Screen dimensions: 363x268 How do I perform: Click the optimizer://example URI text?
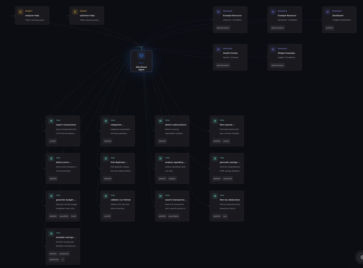click(x=287, y=20)
